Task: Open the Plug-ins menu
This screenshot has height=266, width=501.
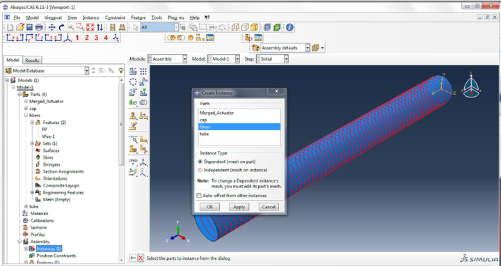Action: click(176, 17)
